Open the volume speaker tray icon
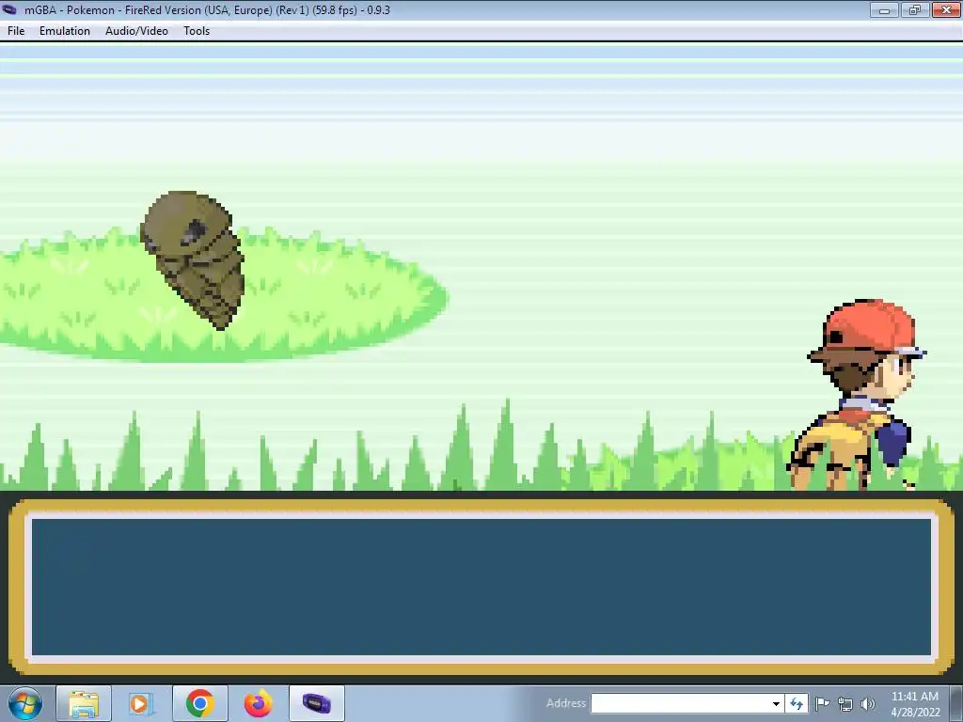 tap(868, 703)
